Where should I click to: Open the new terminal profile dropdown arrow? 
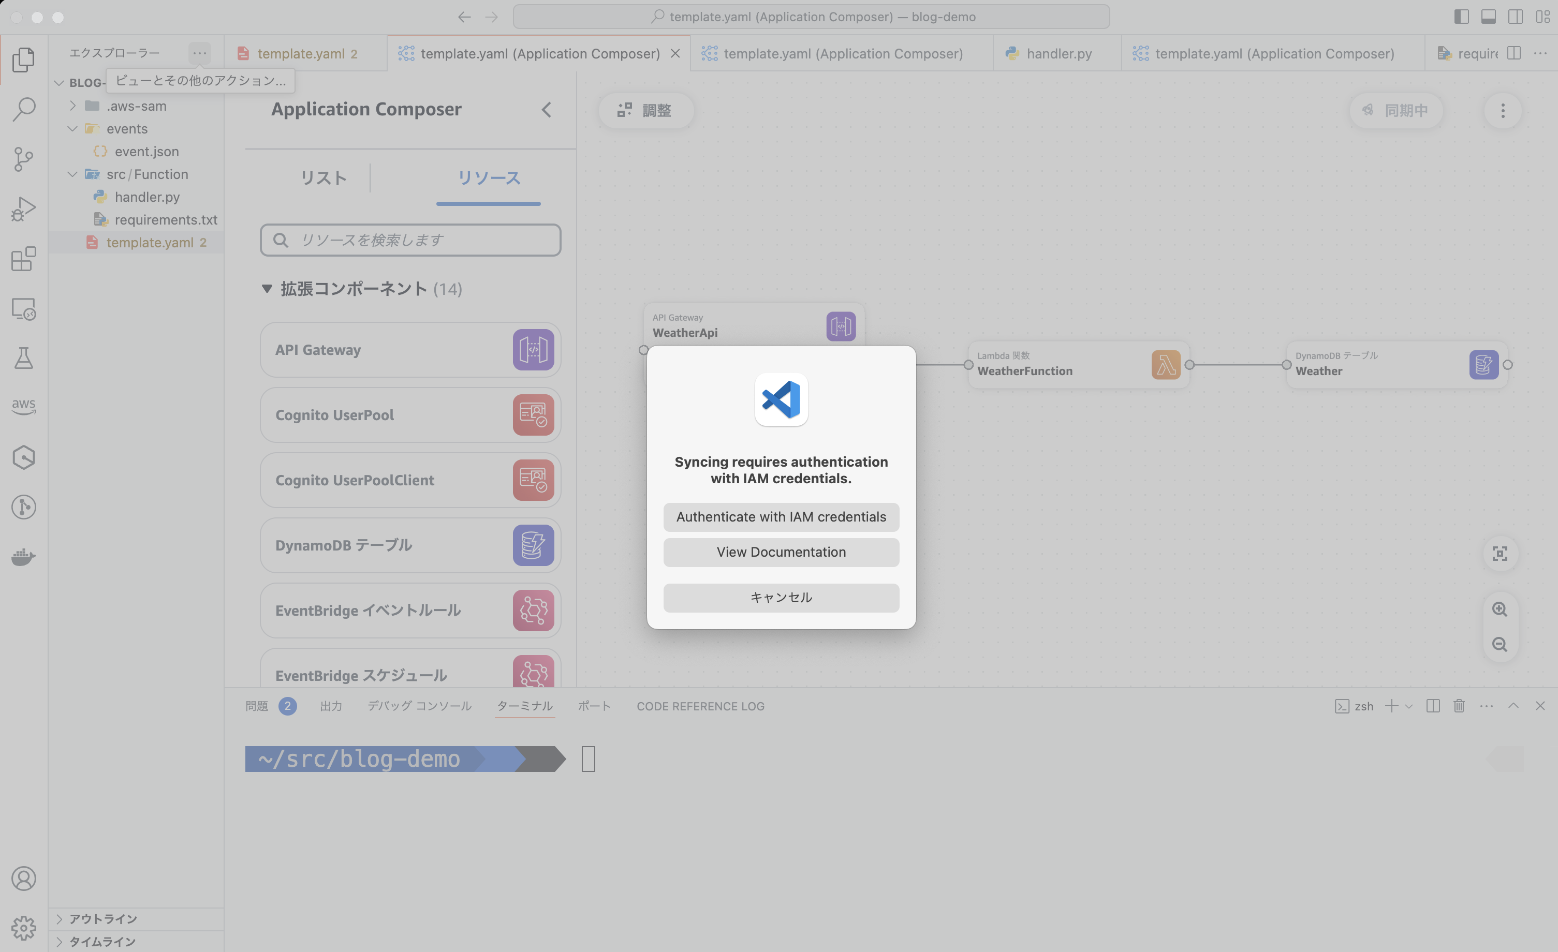pos(1409,706)
